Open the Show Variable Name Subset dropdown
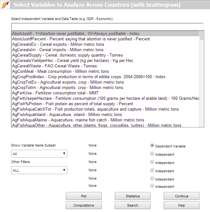This screenshot has height=212, width=210. click(39, 154)
